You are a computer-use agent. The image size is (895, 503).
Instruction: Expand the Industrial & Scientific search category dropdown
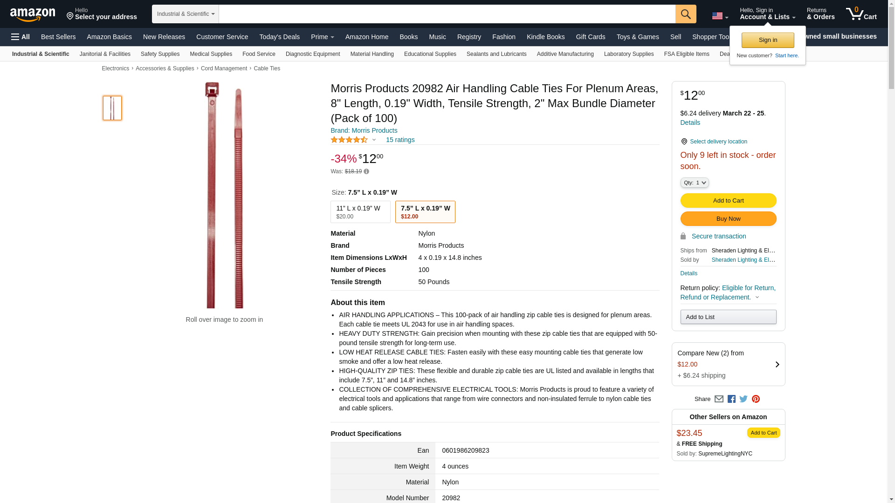[185, 14]
